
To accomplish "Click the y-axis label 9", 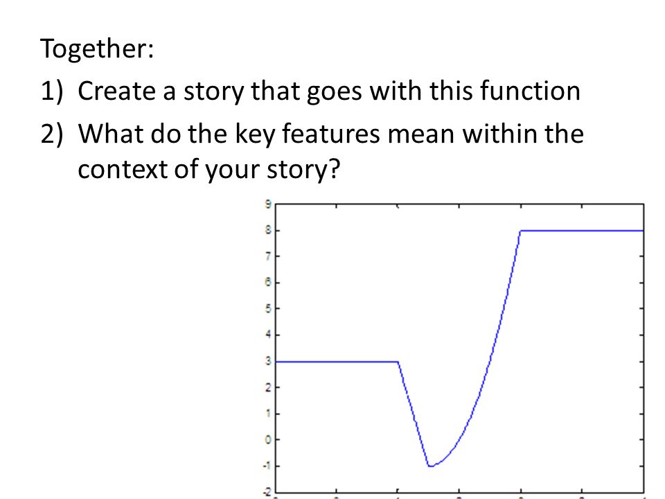I will [268, 204].
